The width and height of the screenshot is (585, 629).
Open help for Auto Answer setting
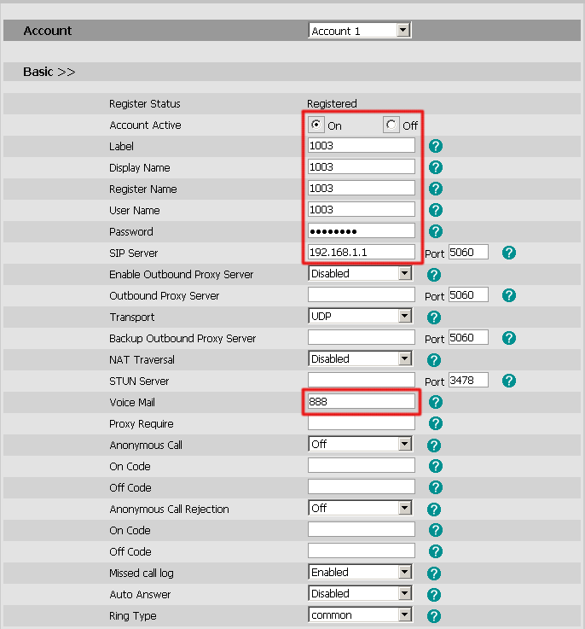pyautogui.click(x=434, y=595)
